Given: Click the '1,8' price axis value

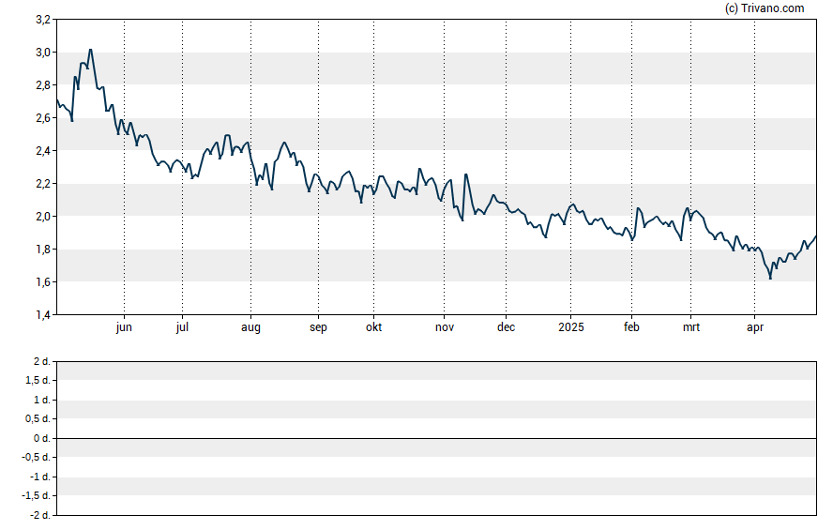Looking at the screenshot, I should click(43, 250).
